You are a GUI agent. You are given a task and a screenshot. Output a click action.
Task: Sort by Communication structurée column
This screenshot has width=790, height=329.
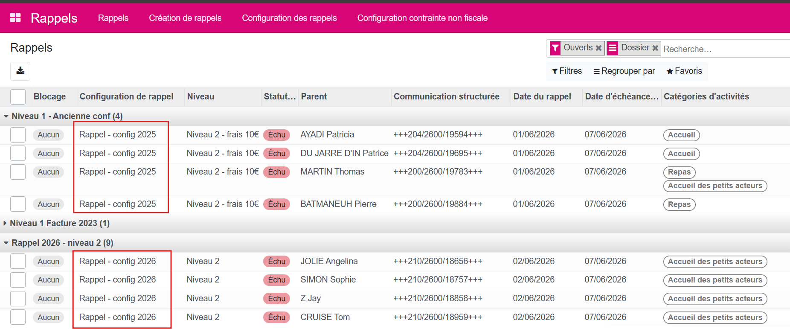446,96
